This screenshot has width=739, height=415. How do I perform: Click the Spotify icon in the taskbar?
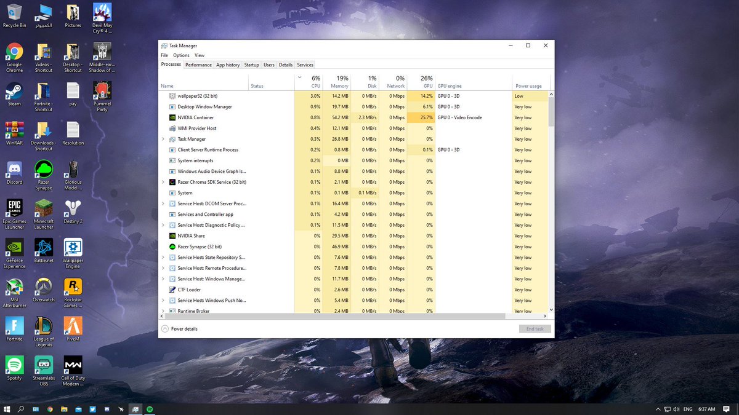pyautogui.click(x=150, y=409)
